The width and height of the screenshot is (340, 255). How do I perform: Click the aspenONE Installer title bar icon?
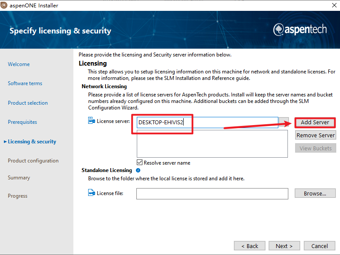[x=4, y=6]
